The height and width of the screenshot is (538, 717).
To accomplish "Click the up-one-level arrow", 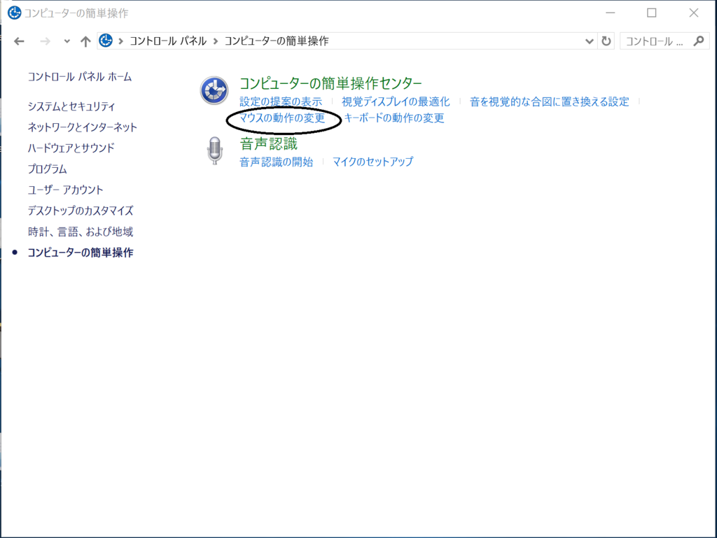I will [x=84, y=41].
